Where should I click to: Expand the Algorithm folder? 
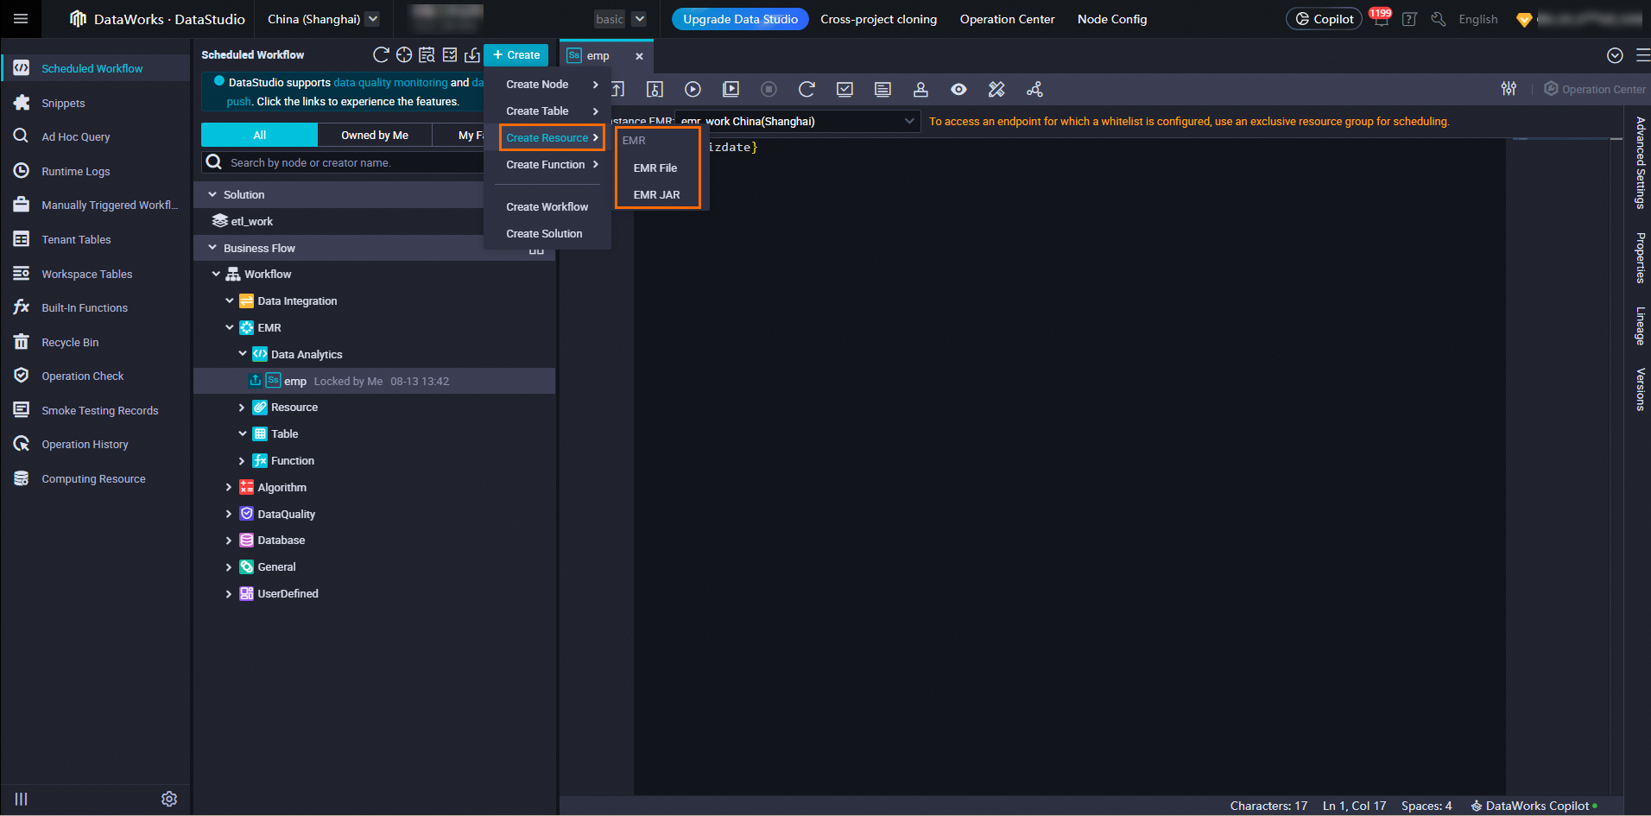(229, 488)
